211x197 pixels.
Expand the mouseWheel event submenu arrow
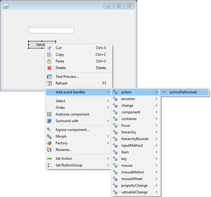click(157, 179)
